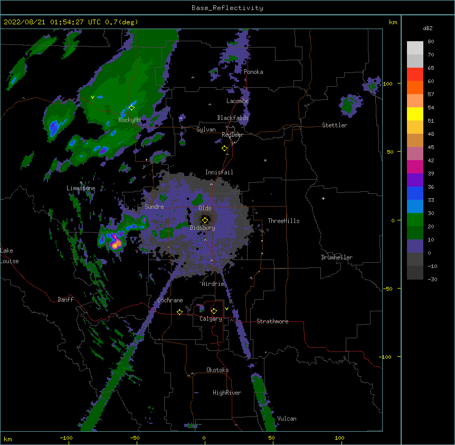
Task: Pick the dark orange 57–60 dBZ swatch
Action: click(415, 87)
